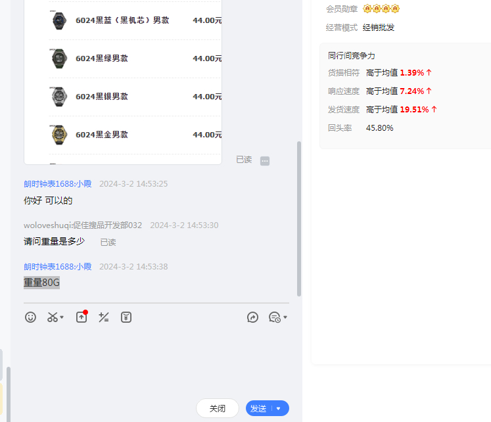The height and width of the screenshot is (422, 491).
Task: Click the forward/share arrow icon
Action: click(x=252, y=317)
